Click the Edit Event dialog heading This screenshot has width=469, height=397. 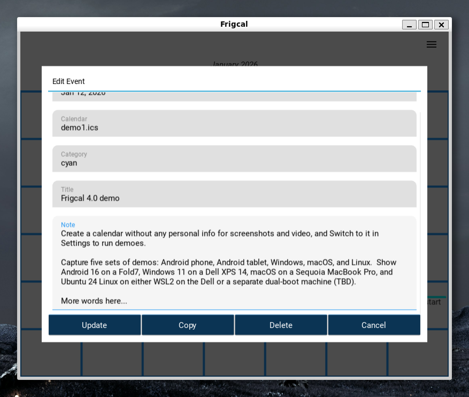[68, 81]
